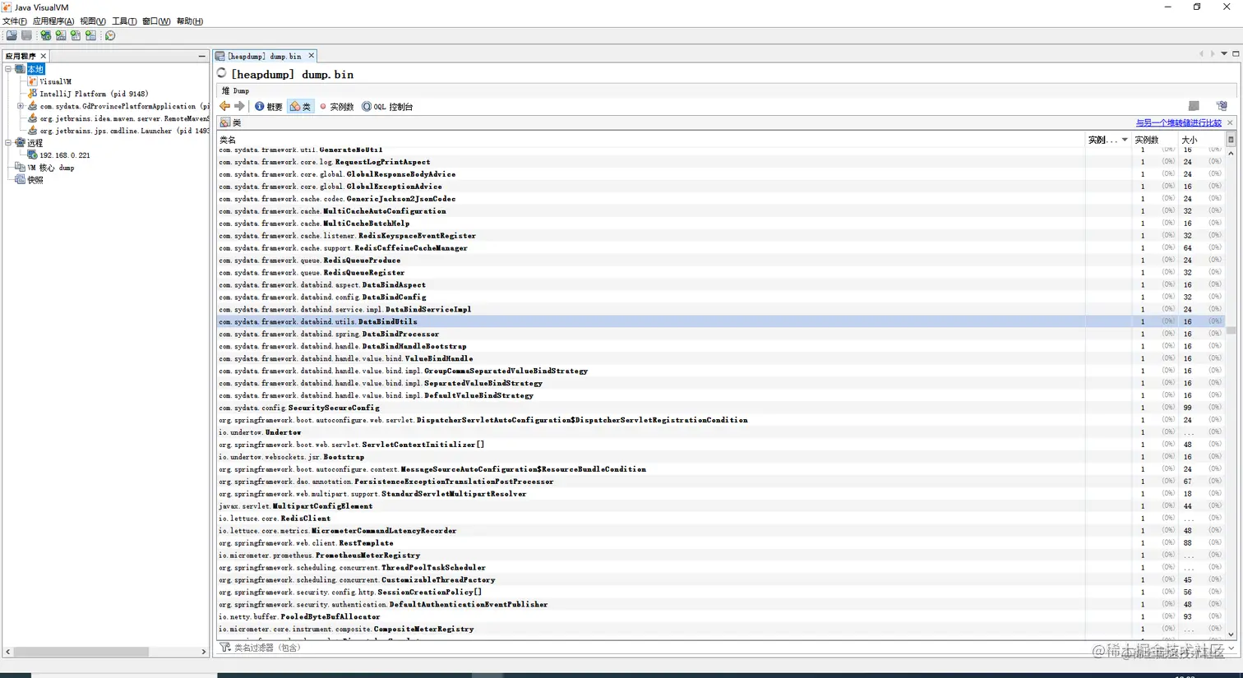Close the 应用程序 panel tab
1243x678 pixels.
pos(44,56)
